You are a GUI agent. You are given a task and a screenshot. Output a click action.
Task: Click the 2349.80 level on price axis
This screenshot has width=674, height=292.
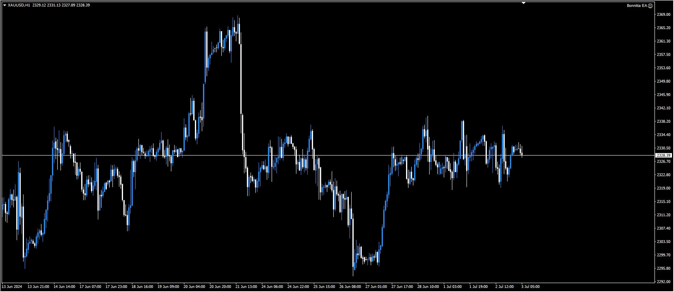pyautogui.click(x=663, y=81)
